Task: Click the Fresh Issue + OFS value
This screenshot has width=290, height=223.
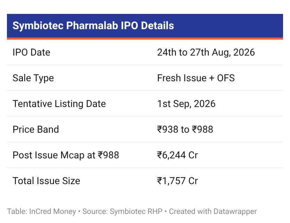Action: 196,78
